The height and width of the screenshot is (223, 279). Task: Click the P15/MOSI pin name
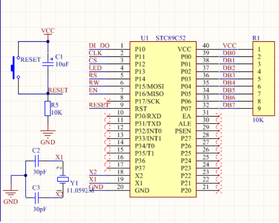[149, 86]
